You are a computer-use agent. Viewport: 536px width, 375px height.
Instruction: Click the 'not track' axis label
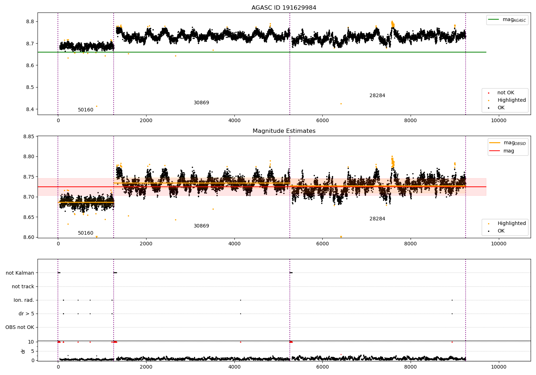(23, 286)
